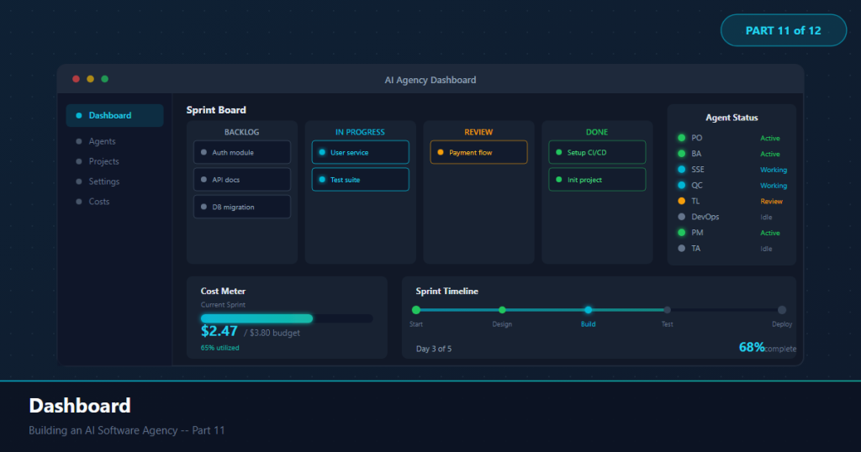The width and height of the screenshot is (861, 452).
Task: Click the PART 11 of 12 badge
Action: click(x=784, y=30)
